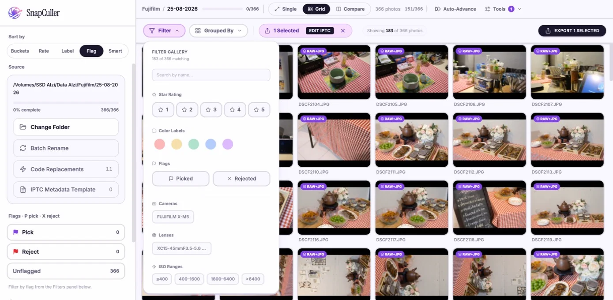Click the Change Folder button
The height and width of the screenshot is (300, 613).
(x=66, y=127)
